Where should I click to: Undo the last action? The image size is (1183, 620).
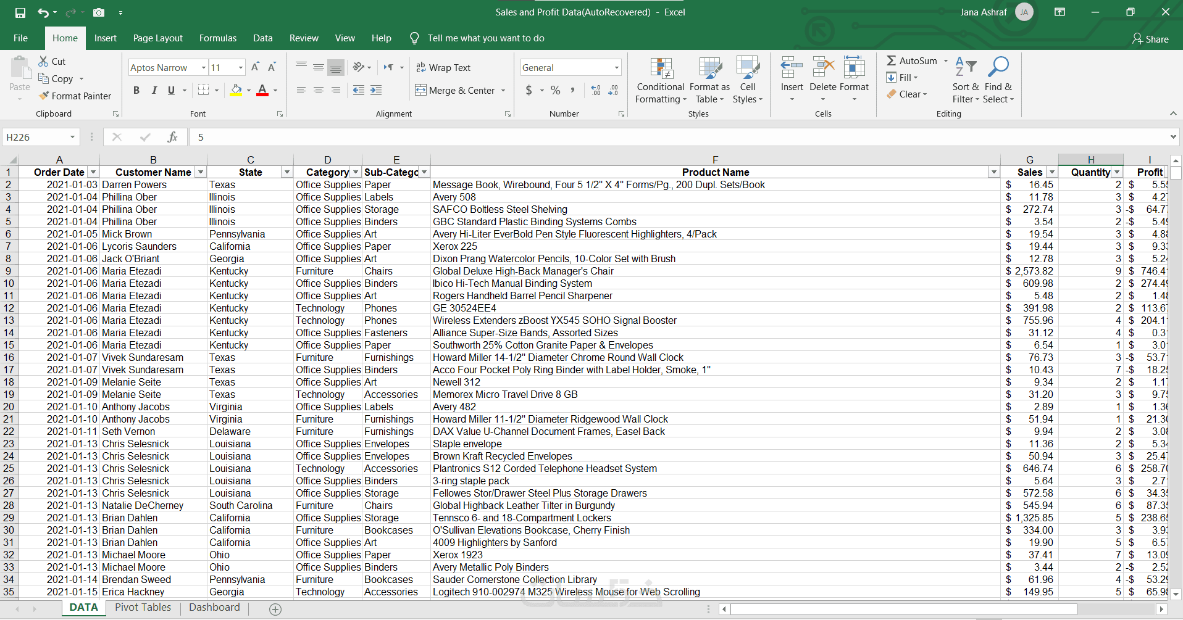[x=43, y=12]
